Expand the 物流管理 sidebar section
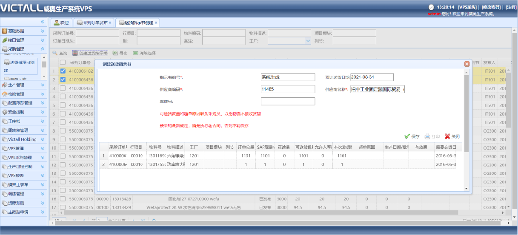 pos(43,94)
